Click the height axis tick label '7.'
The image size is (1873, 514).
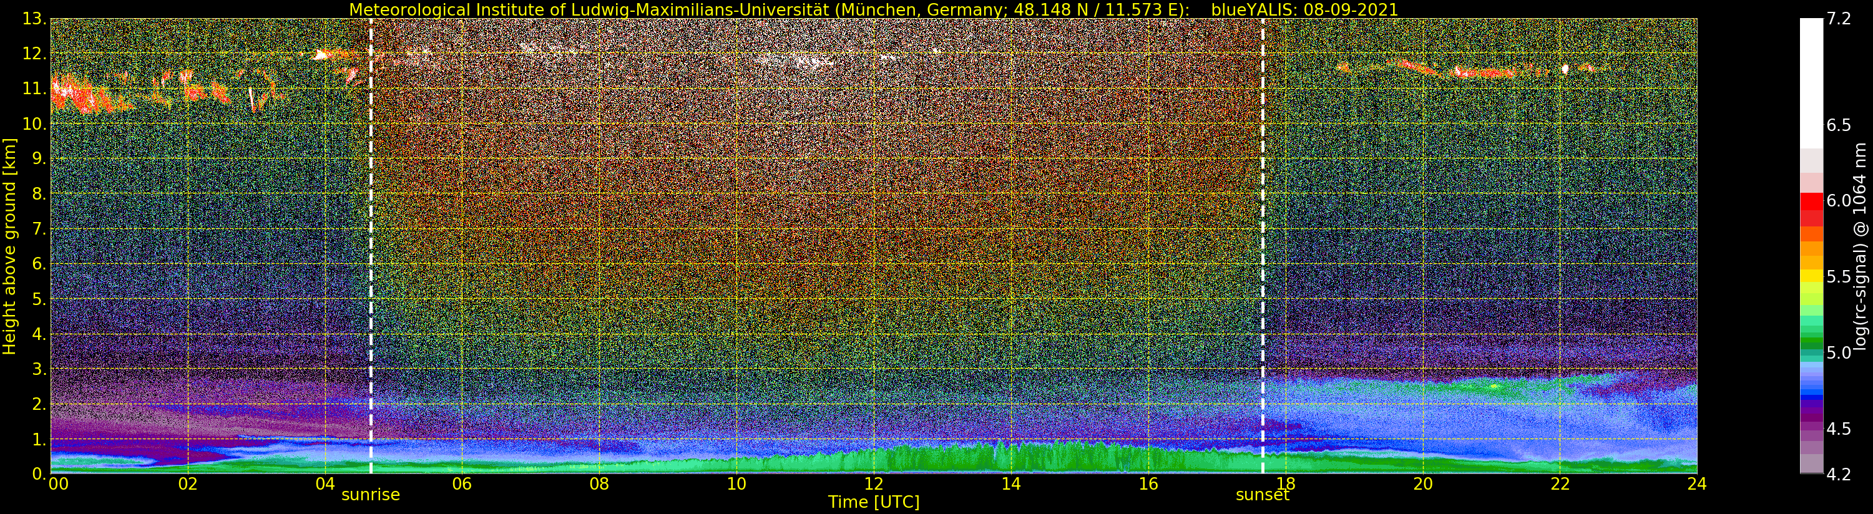(x=39, y=229)
